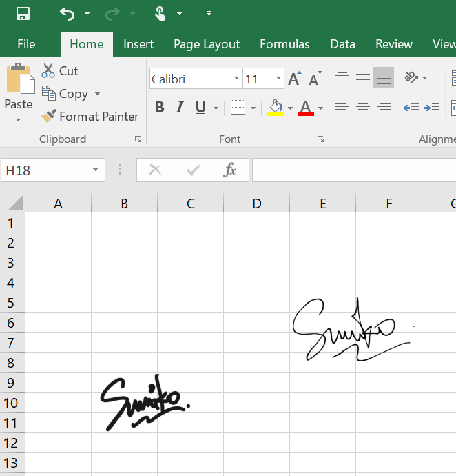Open the File tab
The image size is (456, 476).
coord(26,44)
